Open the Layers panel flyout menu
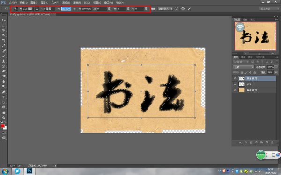This screenshot has height=175, width=281. [x=277, y=57]
